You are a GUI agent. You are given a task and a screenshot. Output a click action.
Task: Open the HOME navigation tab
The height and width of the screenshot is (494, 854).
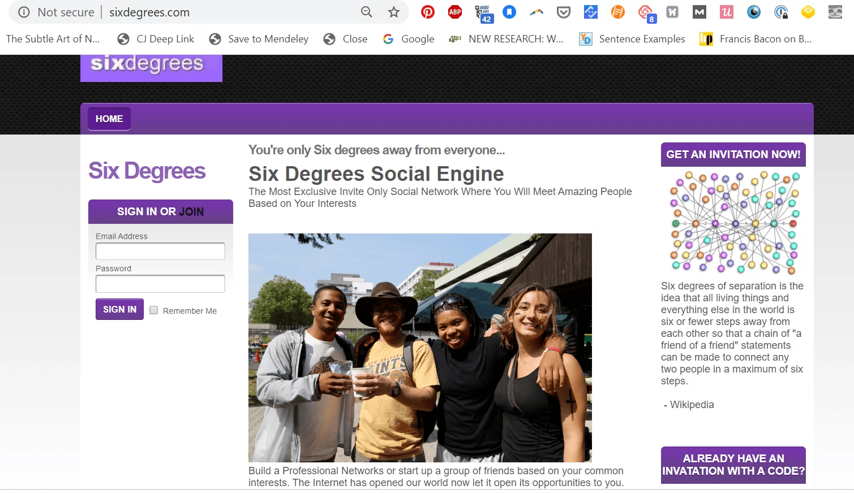click(x=109, y=119)
